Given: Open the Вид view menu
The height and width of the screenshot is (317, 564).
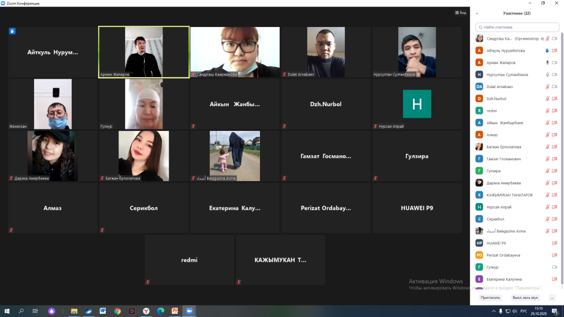Looking at the screenshot, I should click(x=460, y=13).
